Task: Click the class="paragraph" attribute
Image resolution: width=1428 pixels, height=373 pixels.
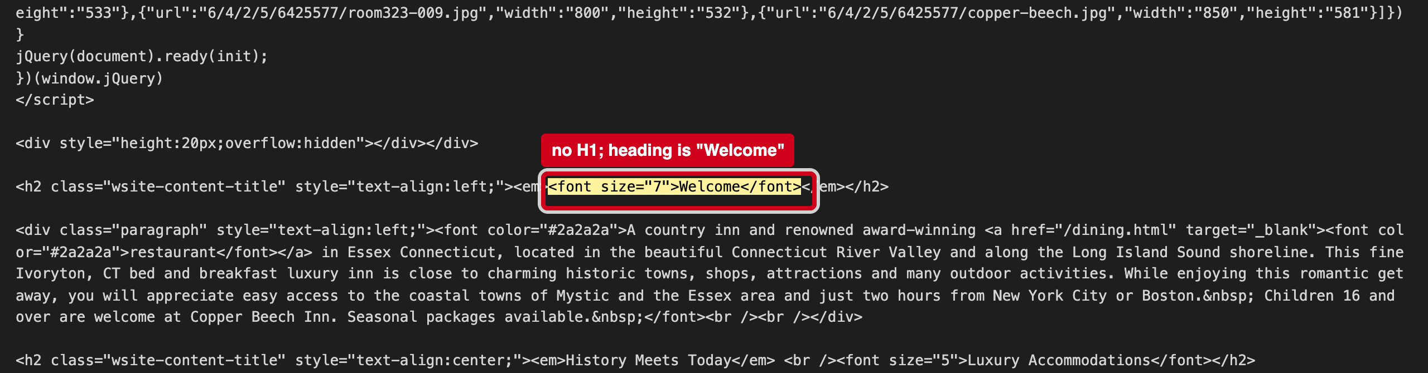Action: 133,230
